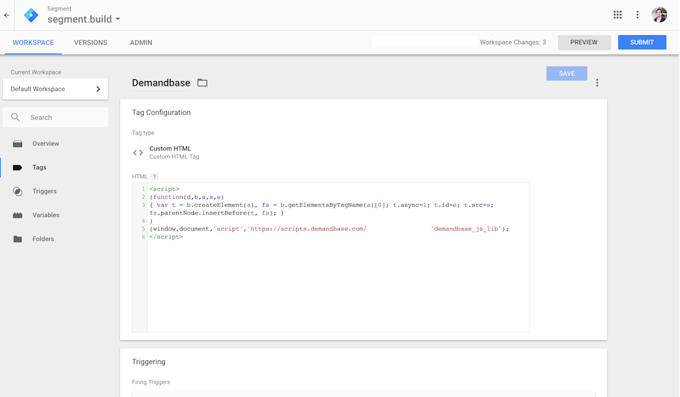Click the Triggering section heading
The width and height of the screenshot is (680, 397).
[149, 362]
